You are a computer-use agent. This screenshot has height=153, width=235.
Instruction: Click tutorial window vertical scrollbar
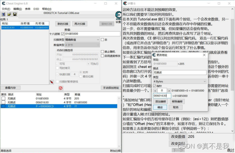[x=232, y=70]
